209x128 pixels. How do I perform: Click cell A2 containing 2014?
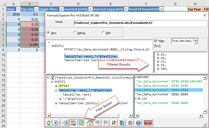(x=13, y=14)
